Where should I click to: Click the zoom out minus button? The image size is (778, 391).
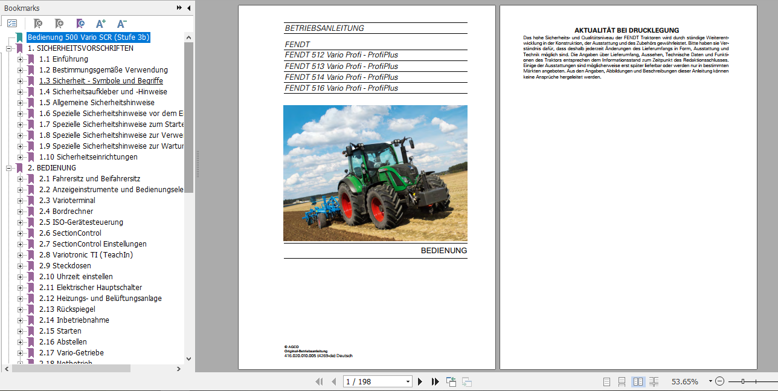pyautogui.click(x=719, y=381)
